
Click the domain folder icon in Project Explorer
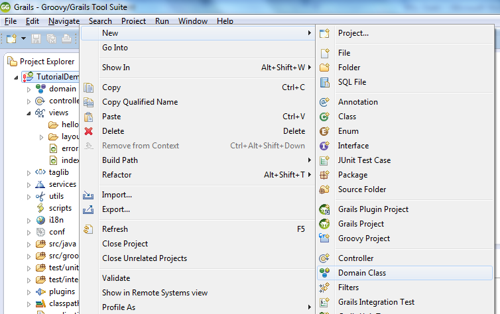click(x=40, y=89)
